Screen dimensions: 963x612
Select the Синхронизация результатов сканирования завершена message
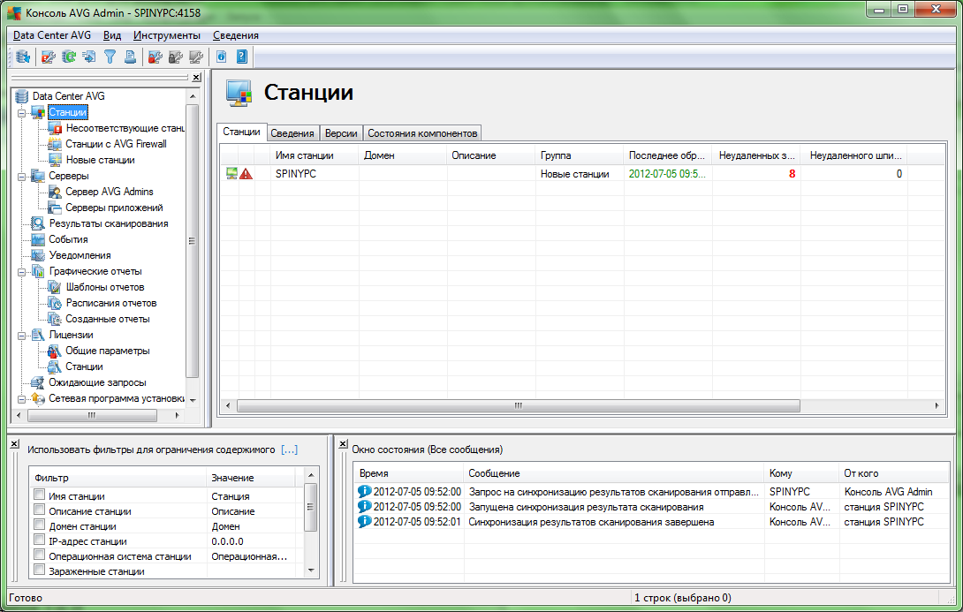pyautogui.click(x=591, y=523)
